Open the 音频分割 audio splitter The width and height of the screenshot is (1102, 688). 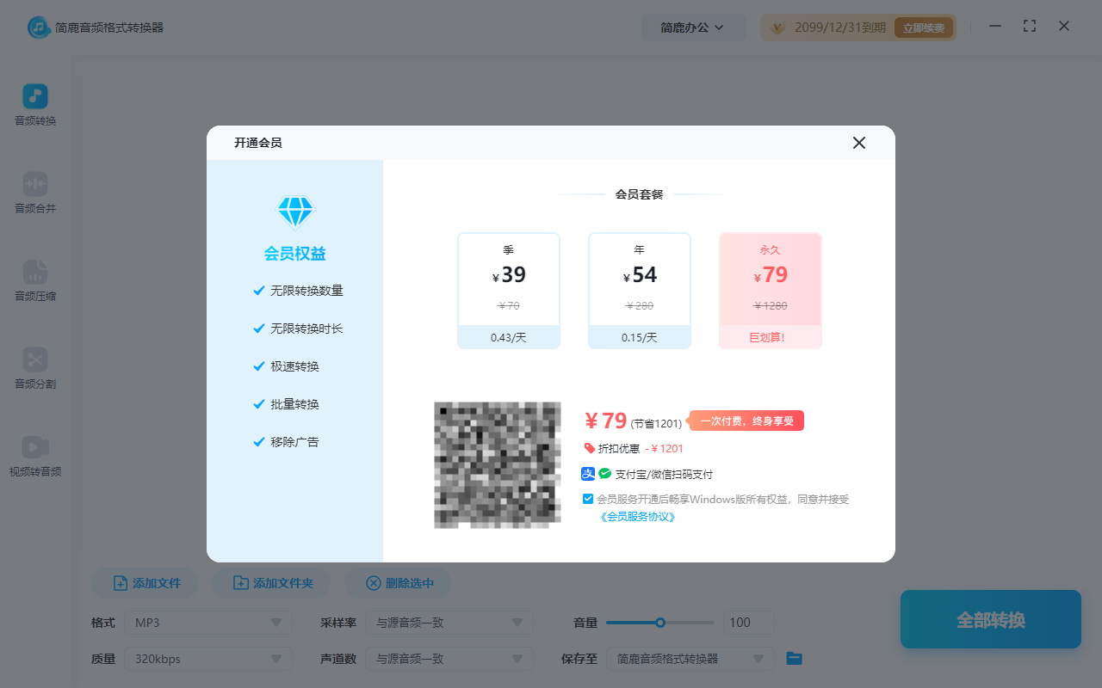click(x=34, y=368)
